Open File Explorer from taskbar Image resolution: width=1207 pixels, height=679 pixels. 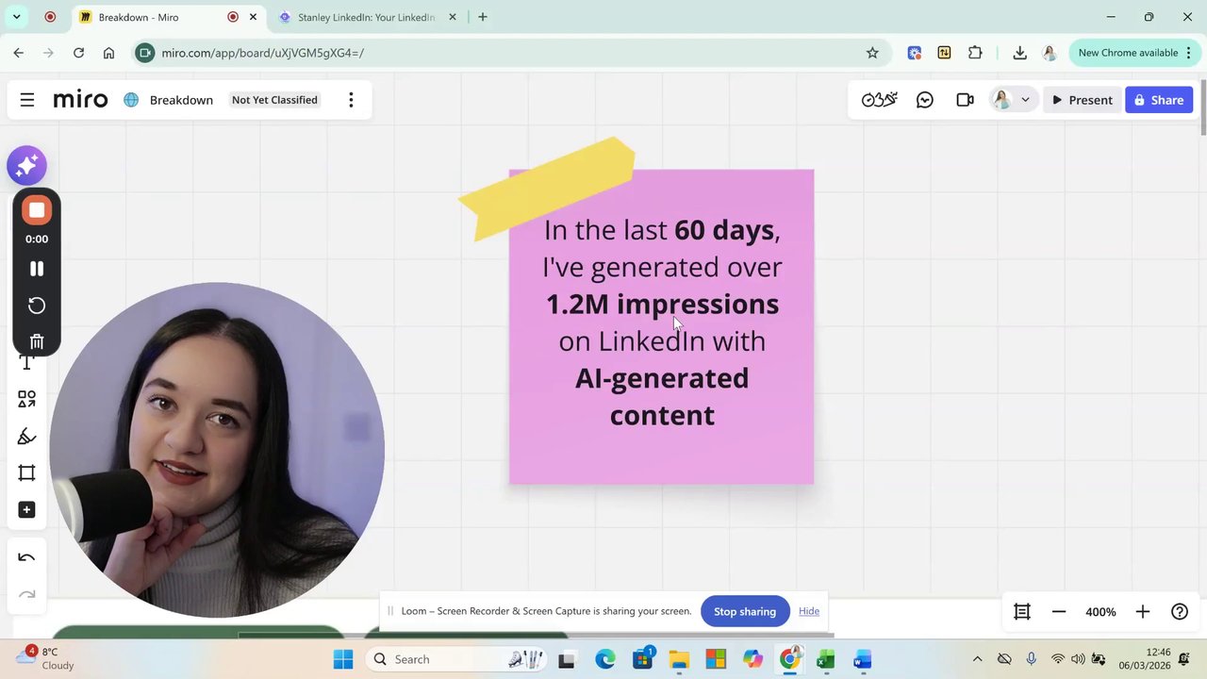[x=679, y=659]
